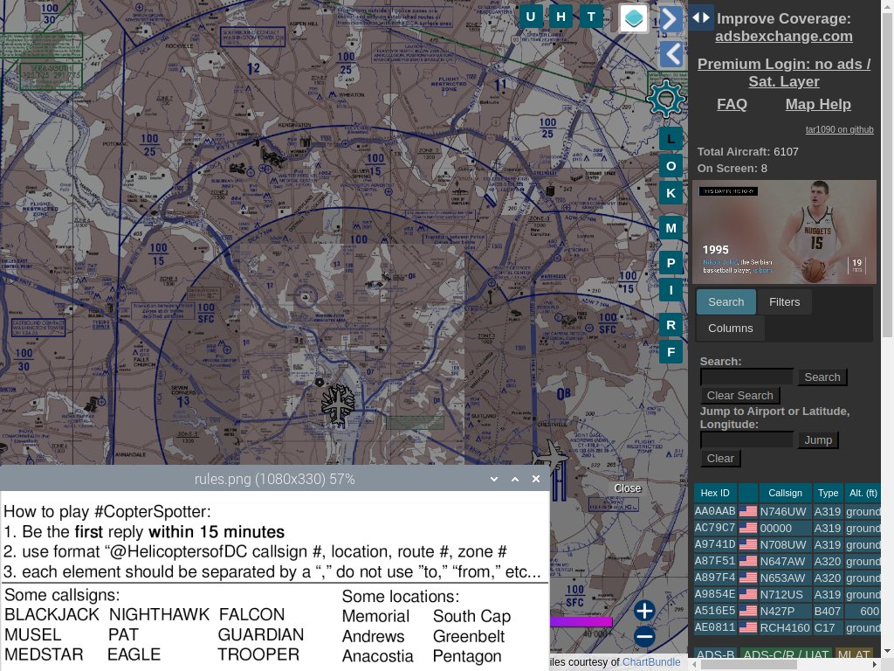The width and height of the screenshot is (894, 671).
Task: Click the Jump button
Action: coord(817,439)
